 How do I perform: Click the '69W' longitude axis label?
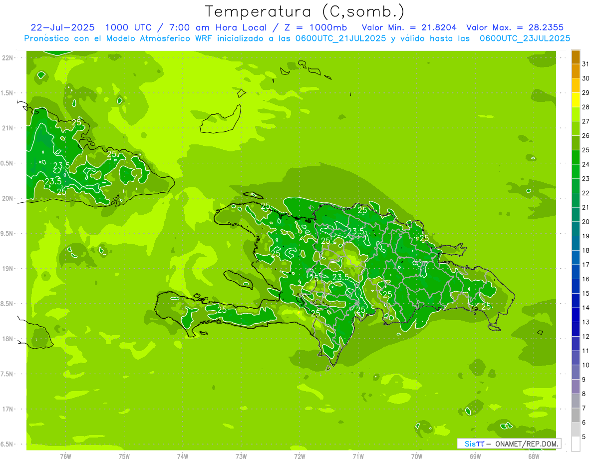point(475,456)
